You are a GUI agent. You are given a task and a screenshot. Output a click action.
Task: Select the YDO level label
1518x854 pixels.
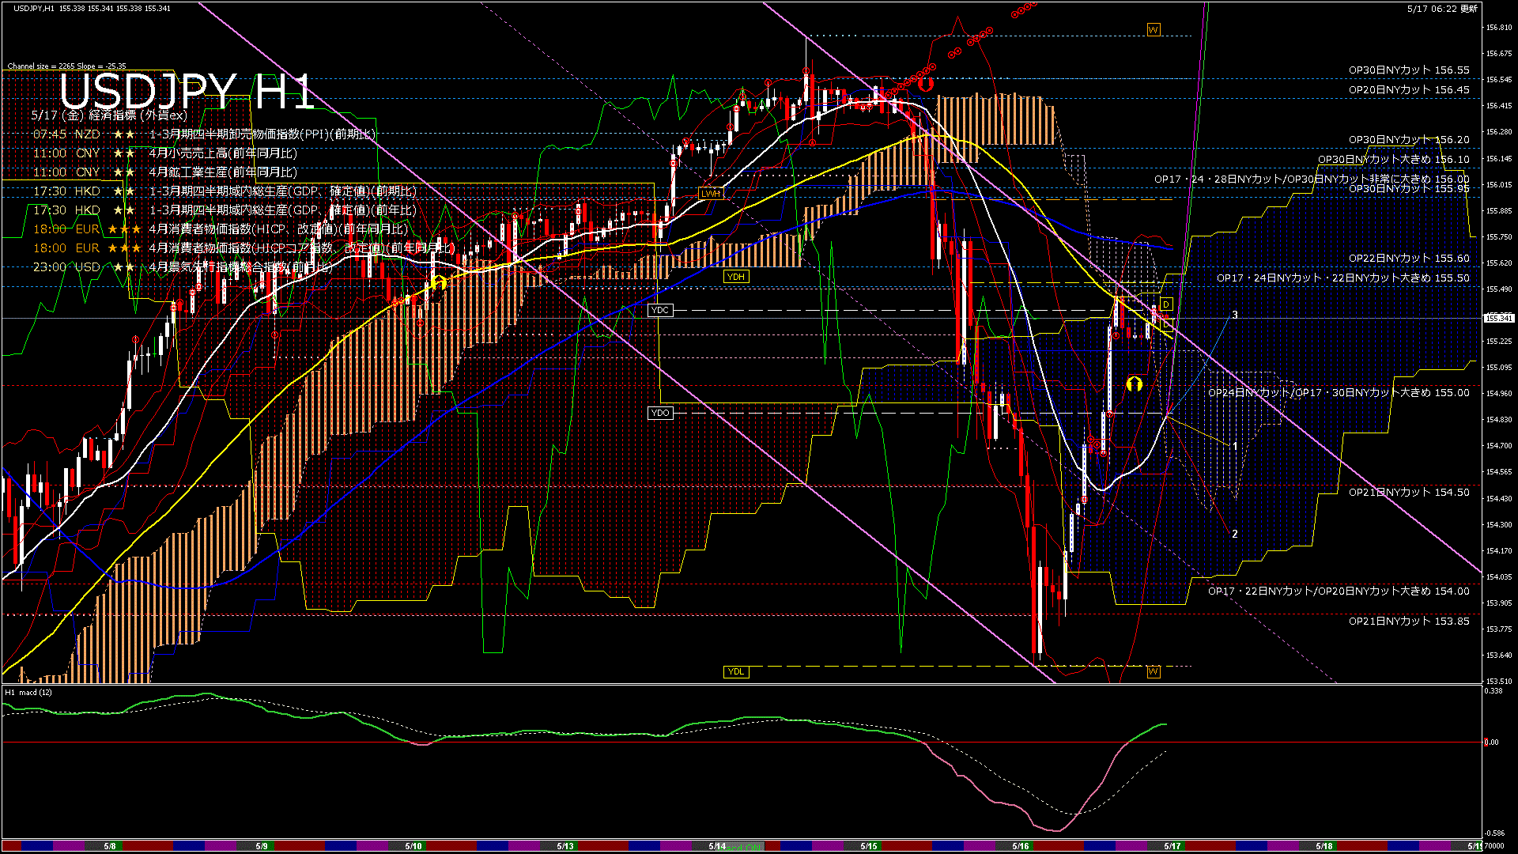coord(660,413)
